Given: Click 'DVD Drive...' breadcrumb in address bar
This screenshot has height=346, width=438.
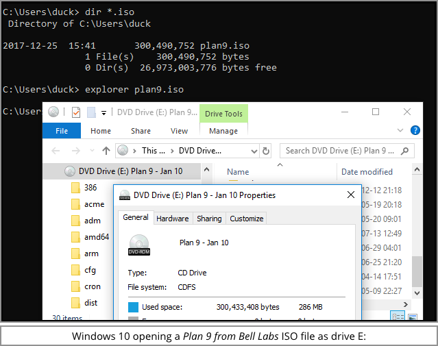Looking at the screenshot, I should [200, 151].
